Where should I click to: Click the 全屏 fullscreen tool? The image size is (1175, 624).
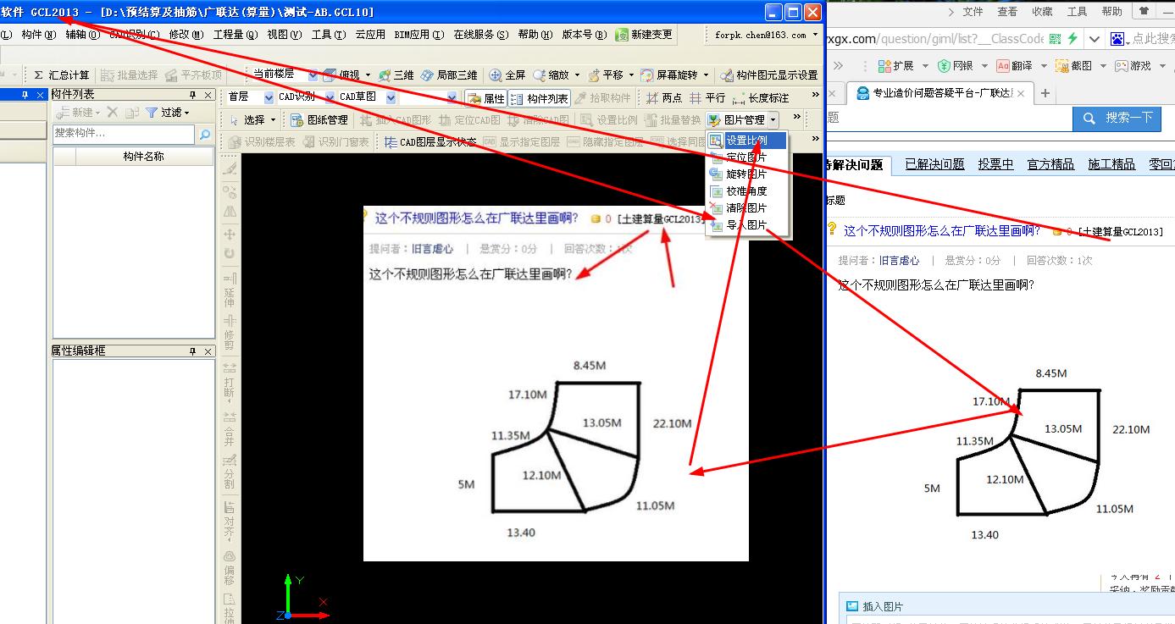[507, 75]
